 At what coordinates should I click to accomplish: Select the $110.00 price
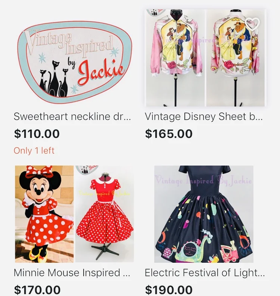click(x=37, y=134)
